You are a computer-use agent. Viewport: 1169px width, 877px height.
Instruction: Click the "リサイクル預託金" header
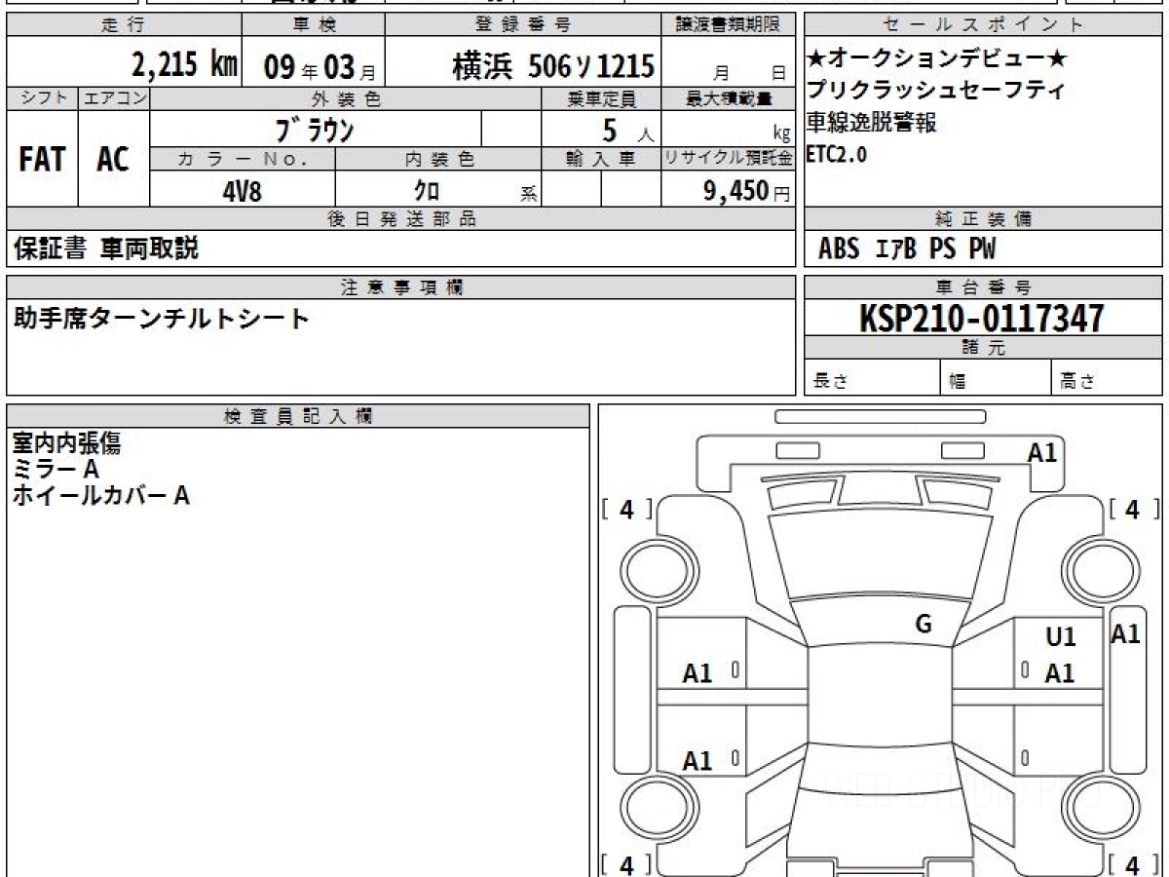[729, 159]
